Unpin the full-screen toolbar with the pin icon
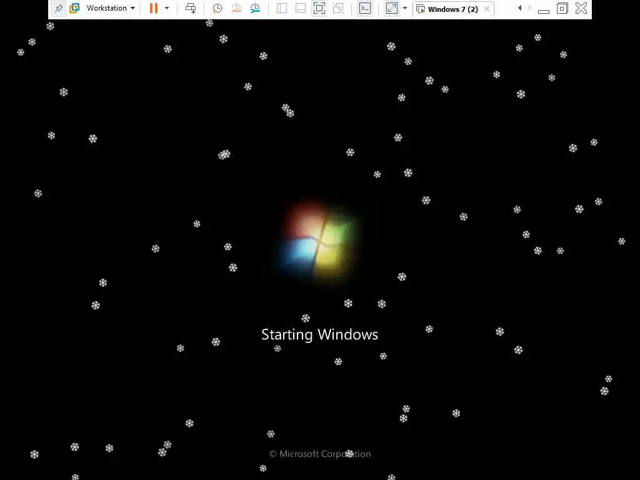Screen dimensions: 640x480 [x=59, y=8]
